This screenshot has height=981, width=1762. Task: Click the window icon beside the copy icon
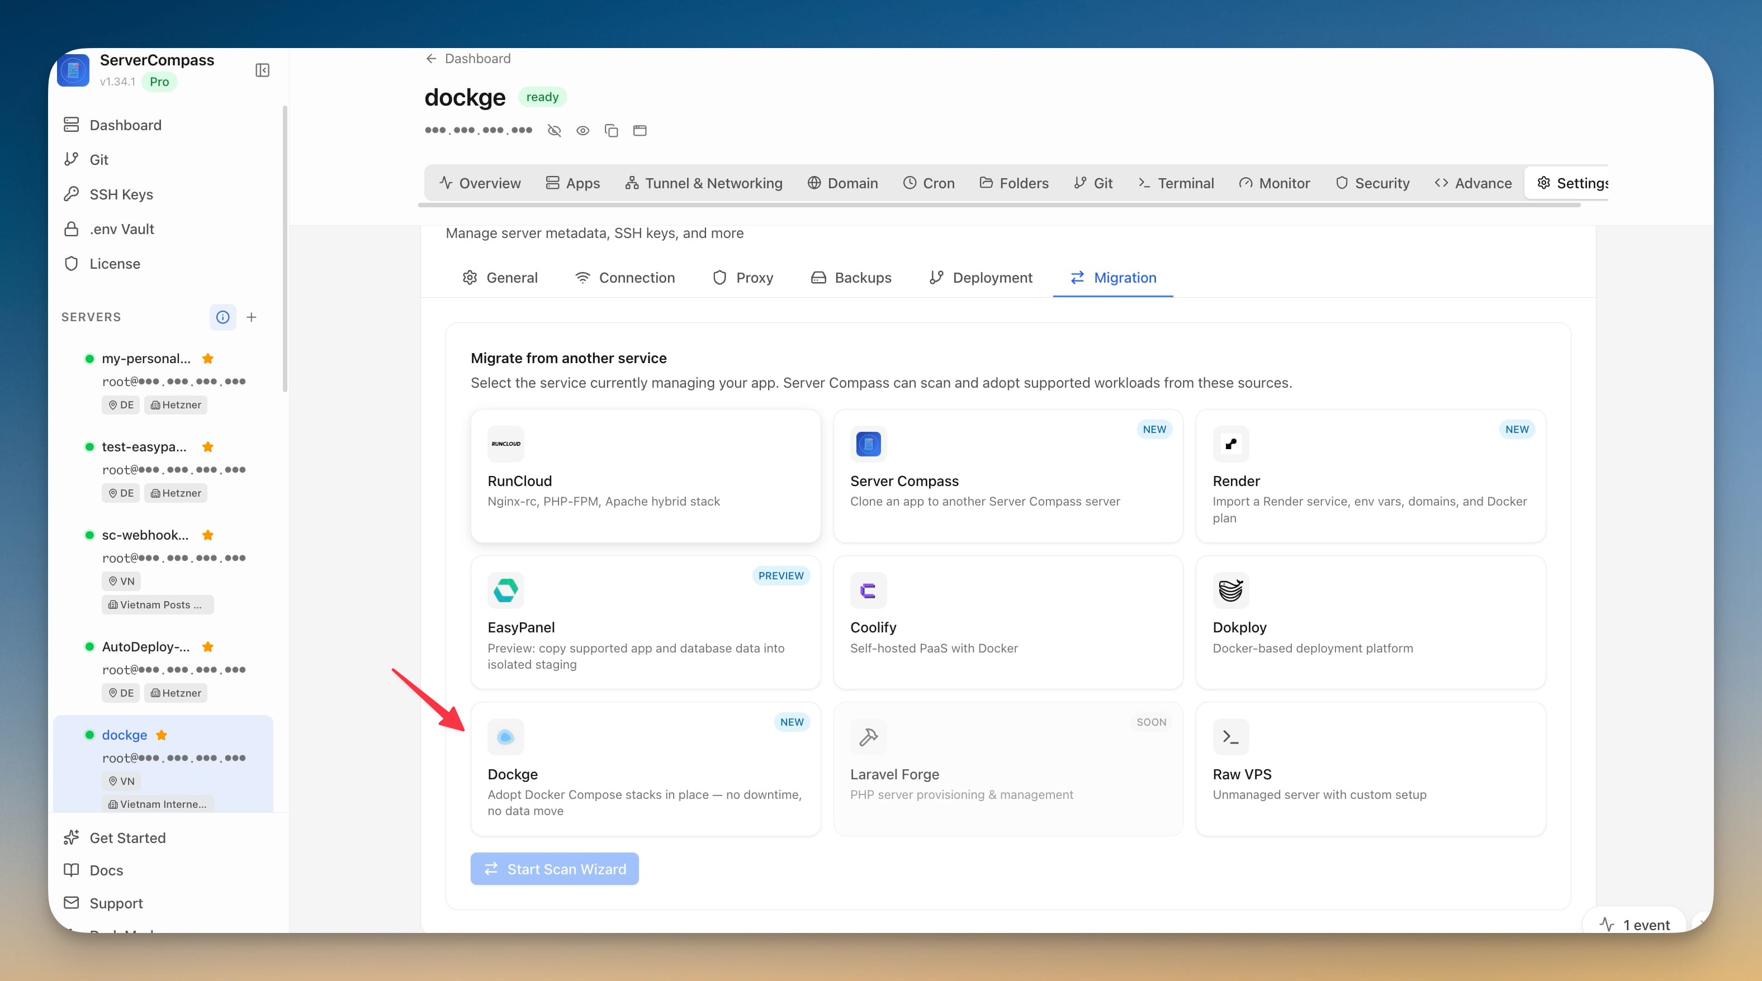coord(640,131)
